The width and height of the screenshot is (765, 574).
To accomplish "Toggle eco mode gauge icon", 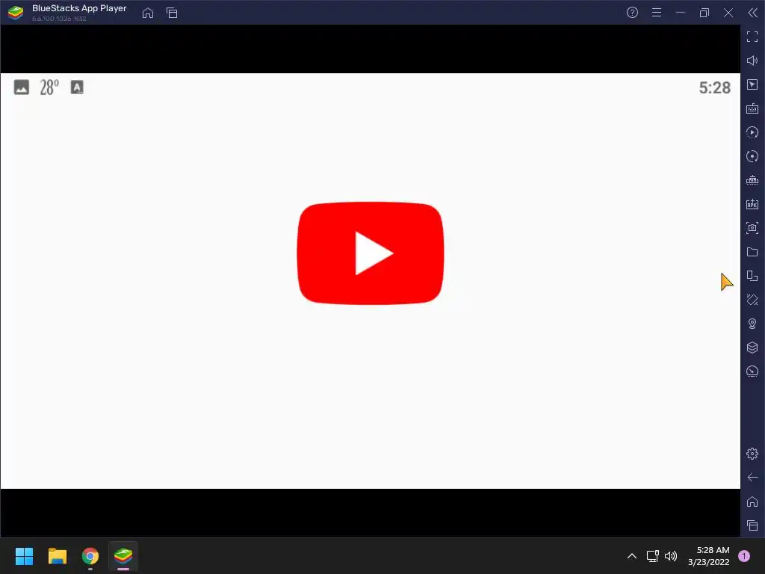I will 752,371.
